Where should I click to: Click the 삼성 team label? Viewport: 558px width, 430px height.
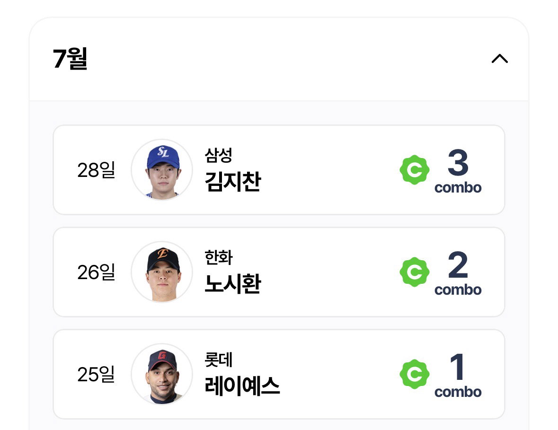point(219,155)
